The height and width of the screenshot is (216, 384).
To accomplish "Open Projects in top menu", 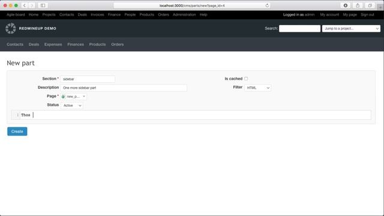I will click(49, 14).
